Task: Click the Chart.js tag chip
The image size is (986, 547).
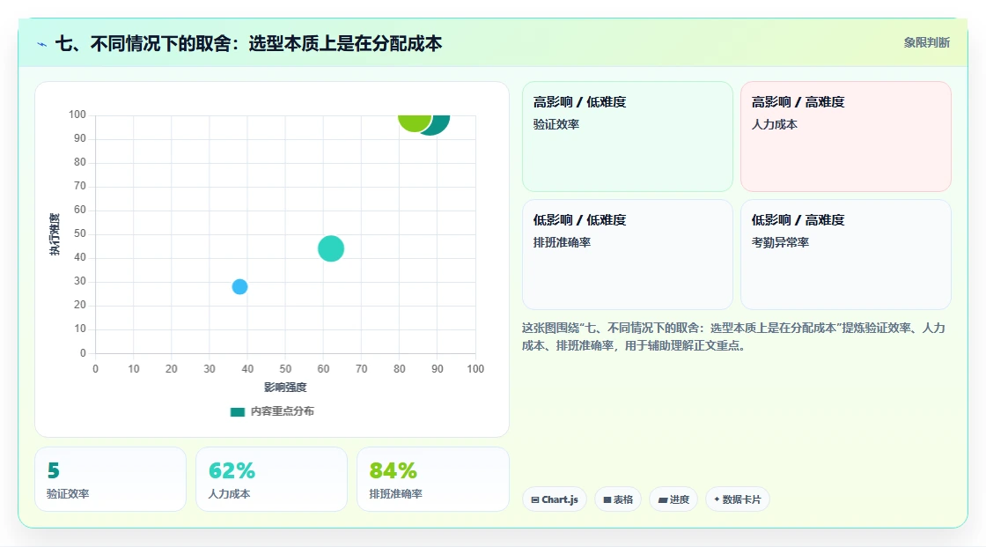Action: [x=555, y=499]
